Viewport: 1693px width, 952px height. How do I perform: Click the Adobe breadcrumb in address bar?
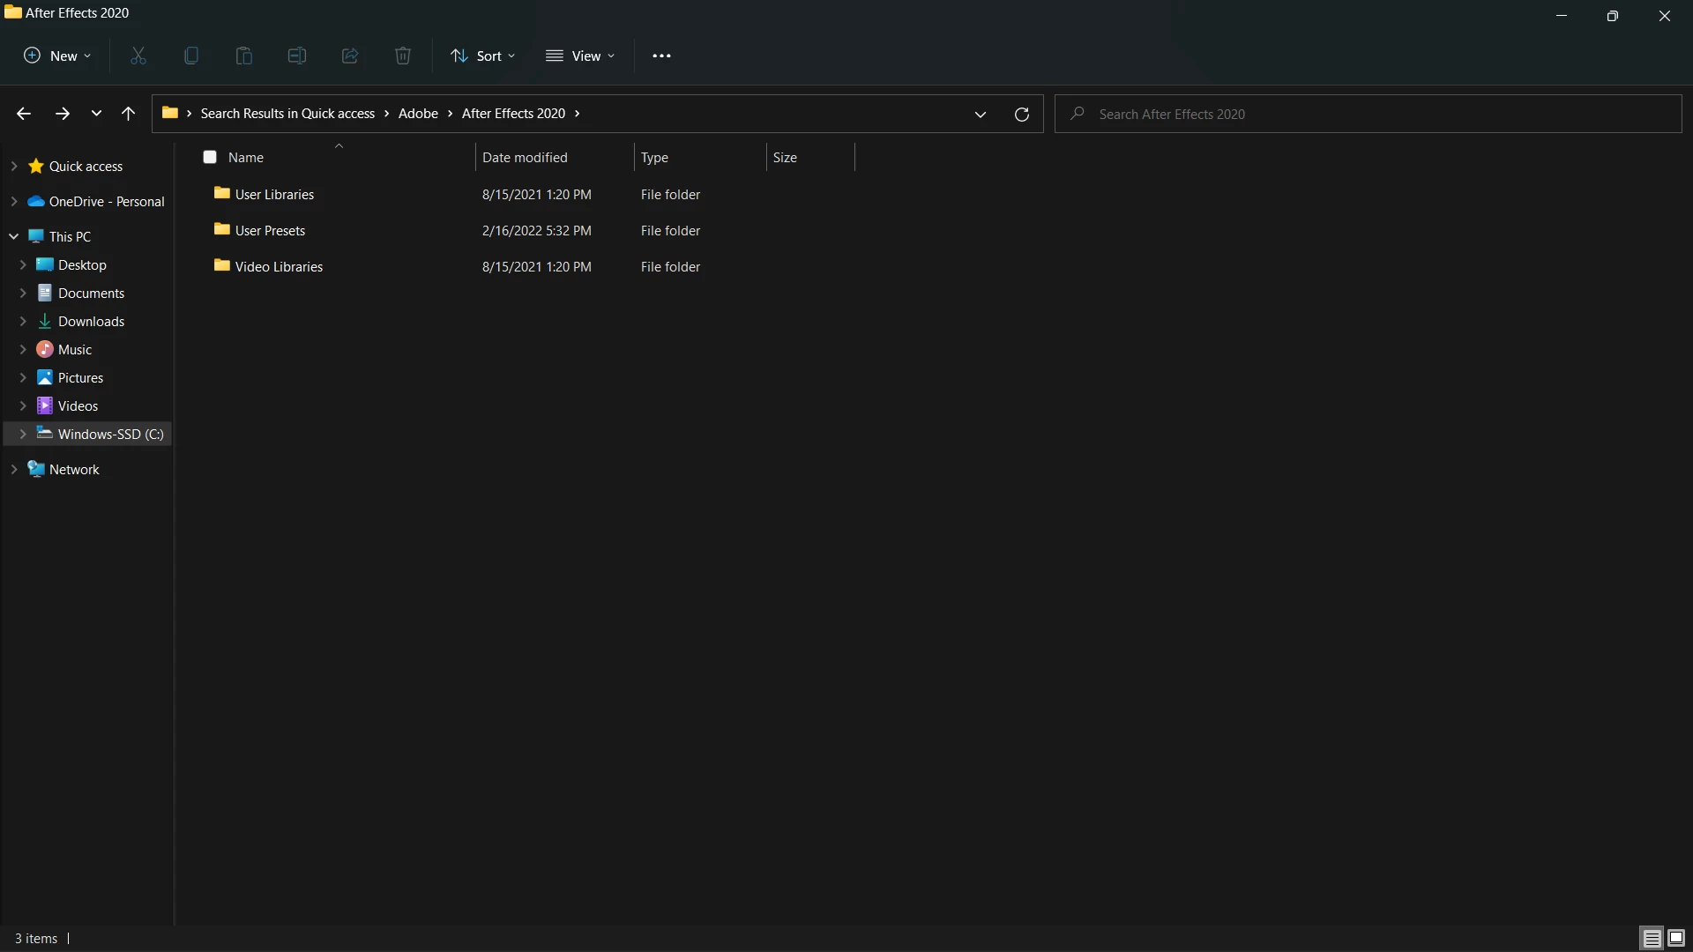418,114
